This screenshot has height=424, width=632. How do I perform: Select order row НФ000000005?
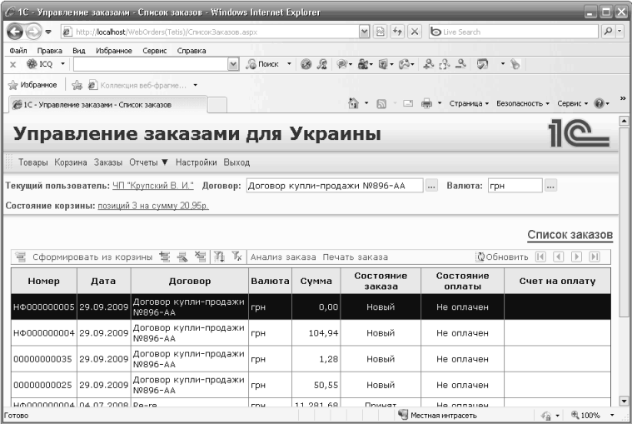(311, 307)
